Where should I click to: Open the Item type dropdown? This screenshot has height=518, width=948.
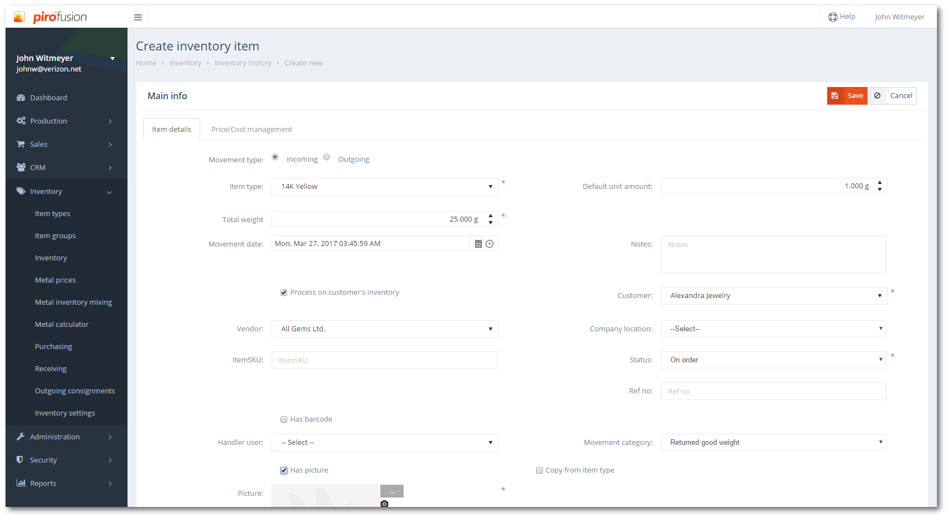pyautogui.click(x=385, y=187)
